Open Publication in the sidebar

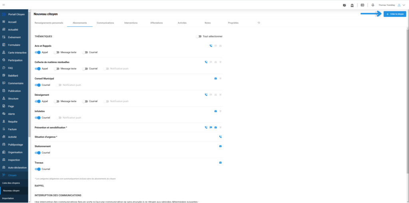[x=14, y=91]
